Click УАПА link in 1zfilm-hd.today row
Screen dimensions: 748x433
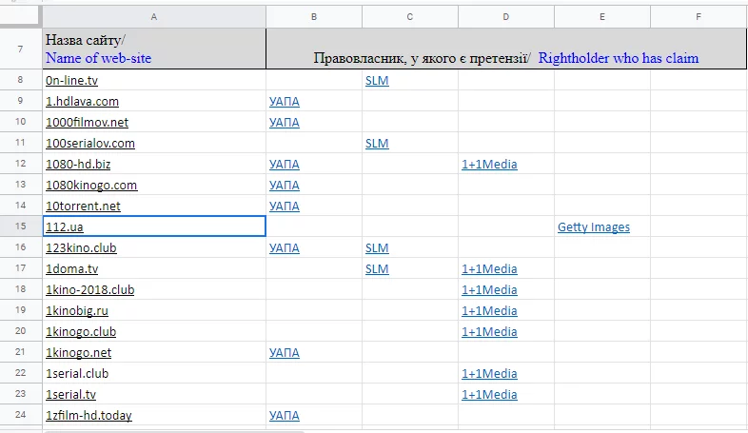point(285,417)
